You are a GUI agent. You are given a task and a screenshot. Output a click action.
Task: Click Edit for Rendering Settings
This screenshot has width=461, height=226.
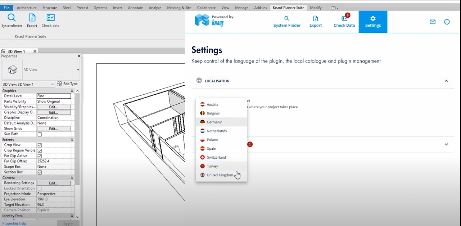pyautogui.click(x=54, y=183)
